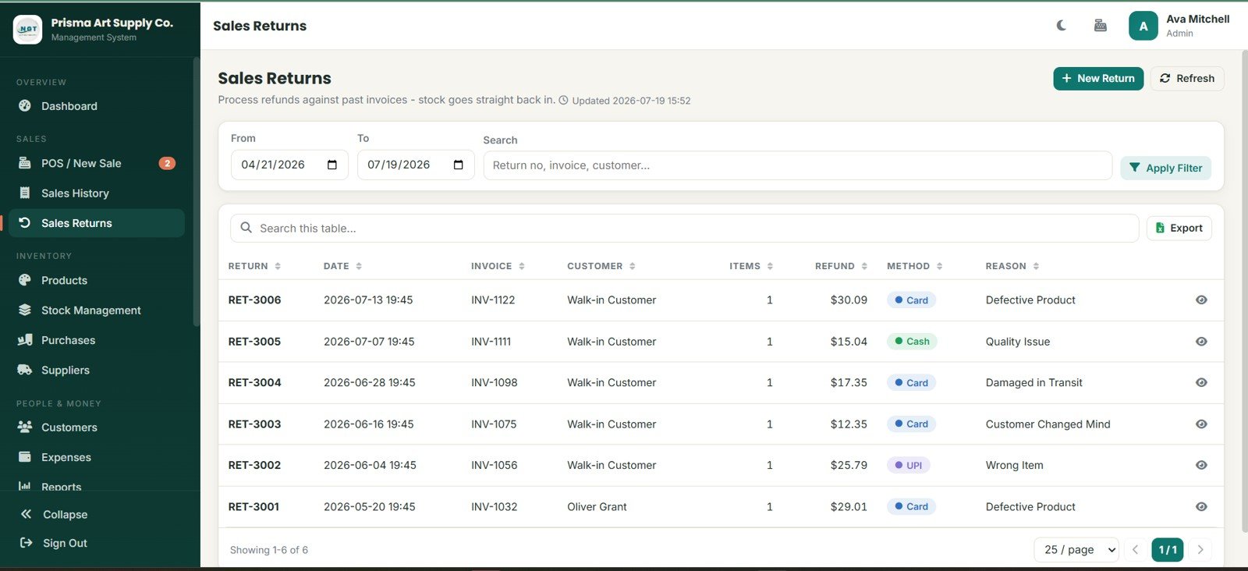Click the To date field
This screenshot has height=571, width=1248.
(416, 165)
